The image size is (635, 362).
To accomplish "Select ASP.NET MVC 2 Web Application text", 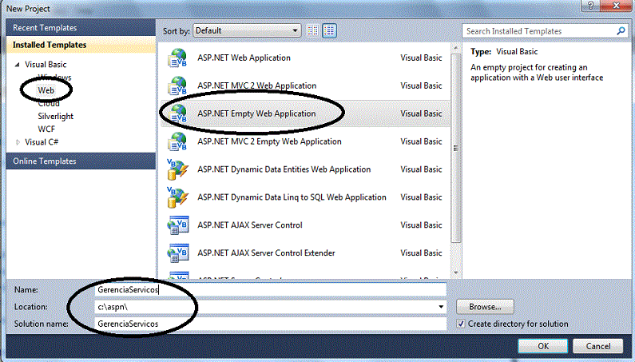I will pos(256,86).
